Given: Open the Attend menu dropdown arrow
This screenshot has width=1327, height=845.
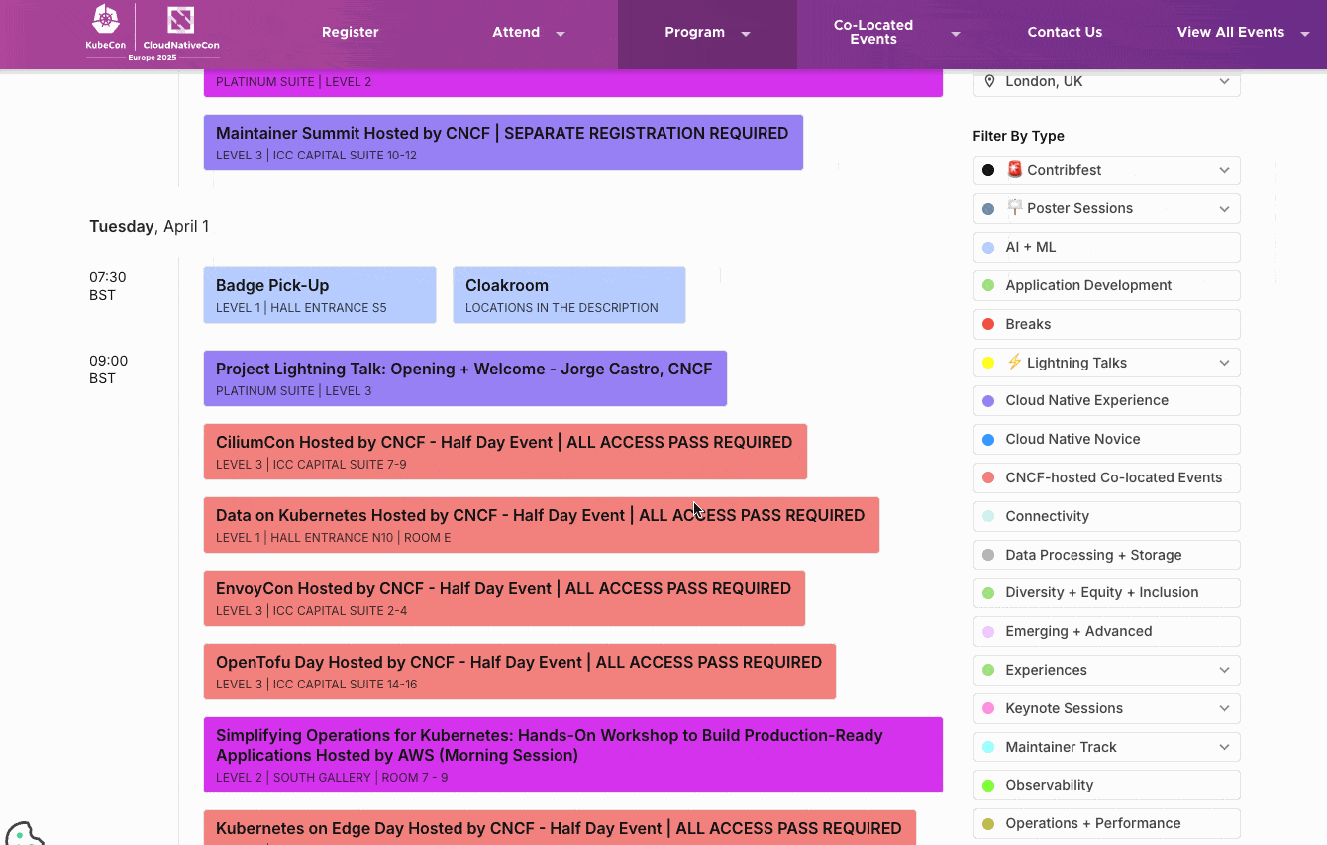Looking at the screenshot, I should (x=561, y=33).
